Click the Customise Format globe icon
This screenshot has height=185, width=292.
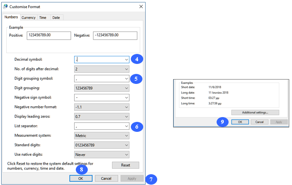[x=5, y=7]
